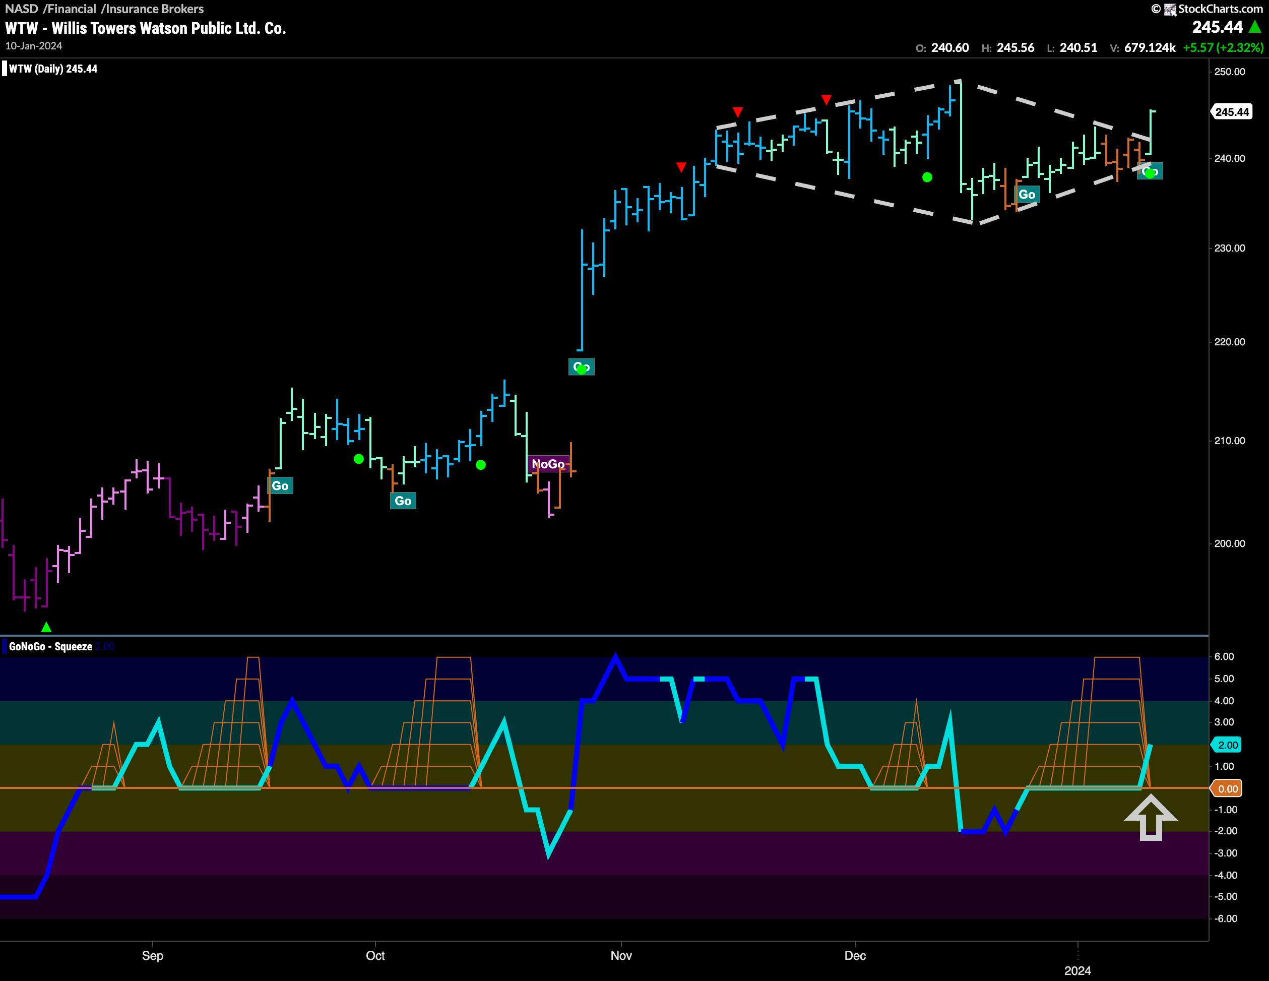The image size is (1269, 981).
Task: Click the low value 240.51
Action: [1078, 48]
